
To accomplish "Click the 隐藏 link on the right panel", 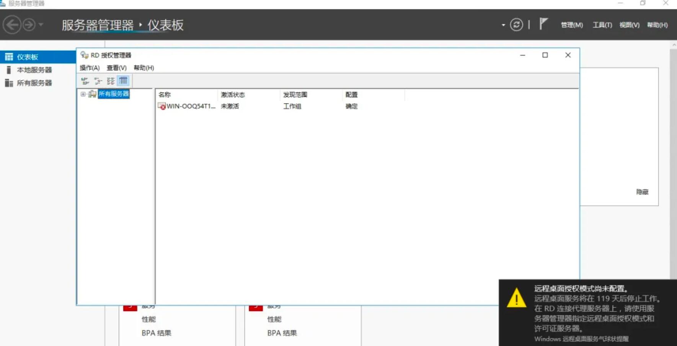I will [642, 192].
